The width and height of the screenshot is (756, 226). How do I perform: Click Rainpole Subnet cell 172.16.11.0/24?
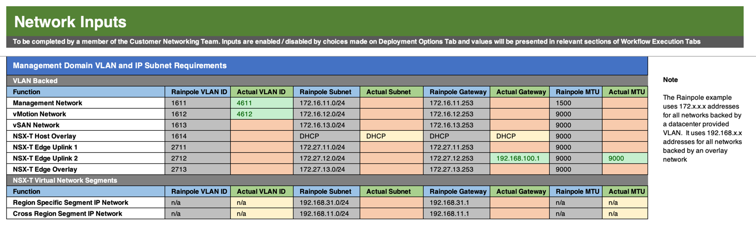(x=326, y=103)
